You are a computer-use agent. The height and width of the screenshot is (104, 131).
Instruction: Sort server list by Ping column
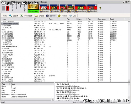point(71,19)
